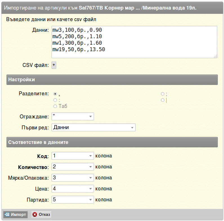Click the line mw5,200,бр.,1.10
This screenshot has height=221, width=224.
pyautogui.click(x=77, y=36)
